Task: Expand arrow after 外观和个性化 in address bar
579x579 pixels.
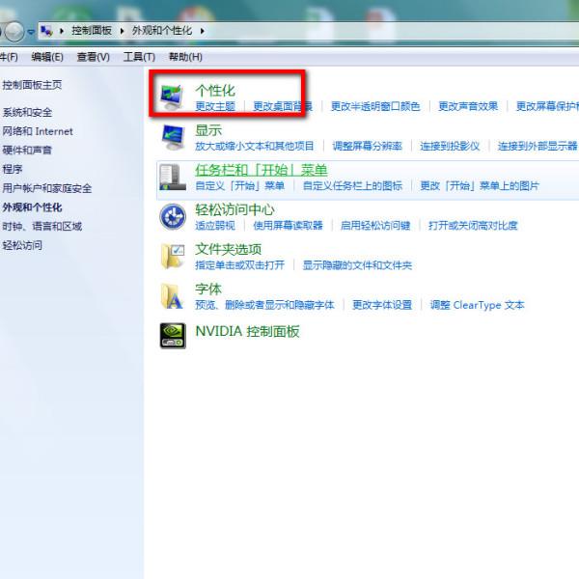Action: click(x=202, y=31)
